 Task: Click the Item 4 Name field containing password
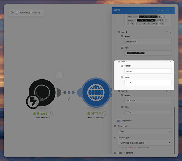(148, 42)
